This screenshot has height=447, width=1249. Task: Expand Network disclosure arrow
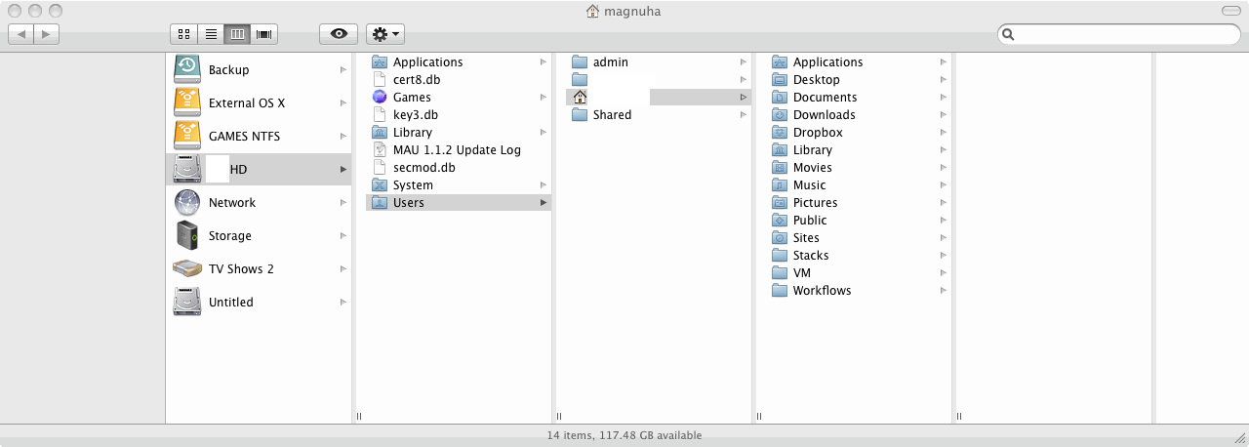coord(342,202)
